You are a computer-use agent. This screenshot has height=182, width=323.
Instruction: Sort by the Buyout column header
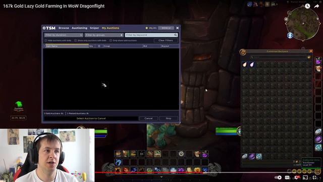click(x=170, y=46)
